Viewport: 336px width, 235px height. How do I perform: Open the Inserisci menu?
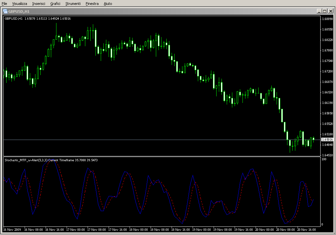click(x=39, y=4)
